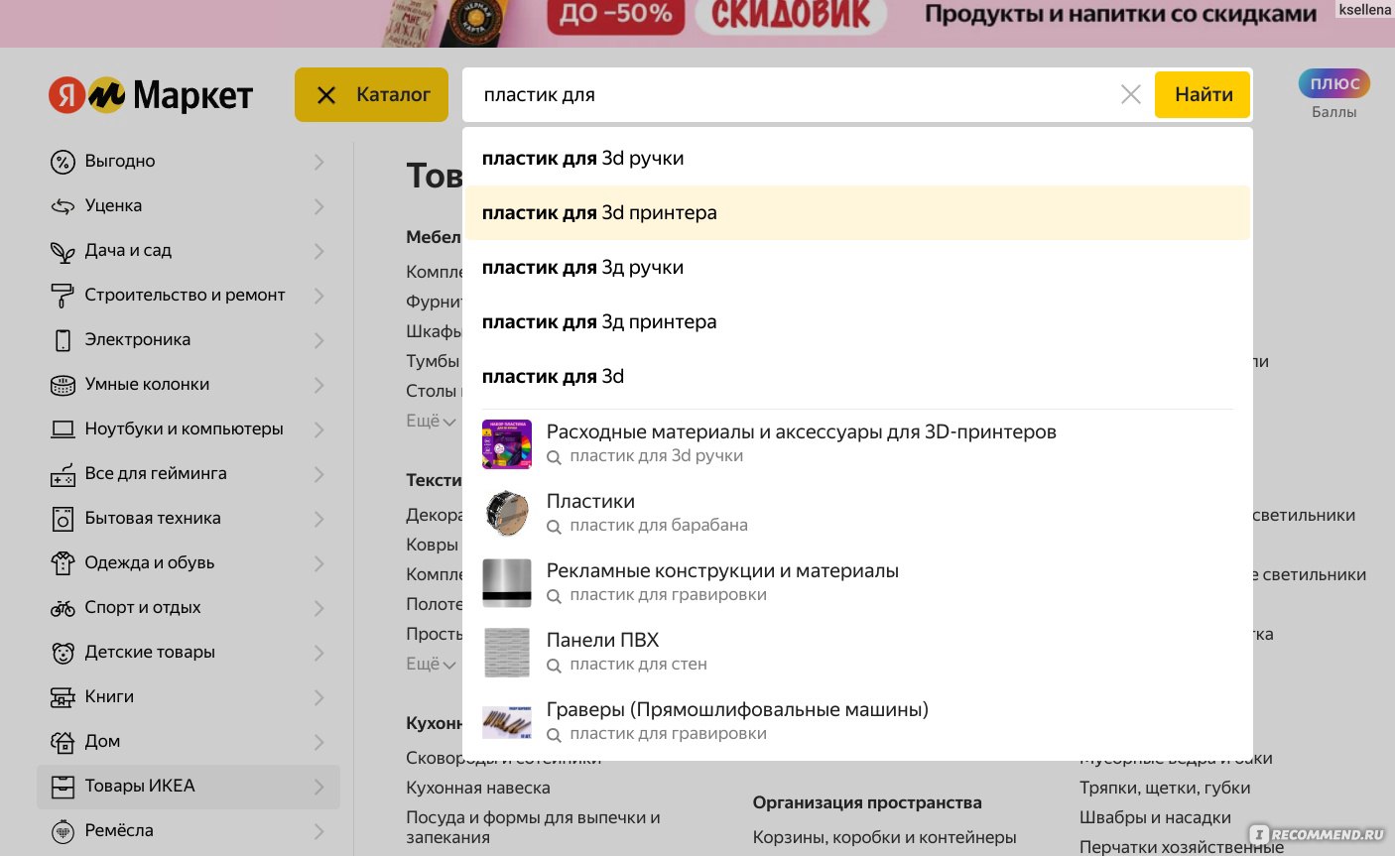Click the Строительство и ремонт roller icon
Screen dimensions: 1395x856
[x=63, y=296]
